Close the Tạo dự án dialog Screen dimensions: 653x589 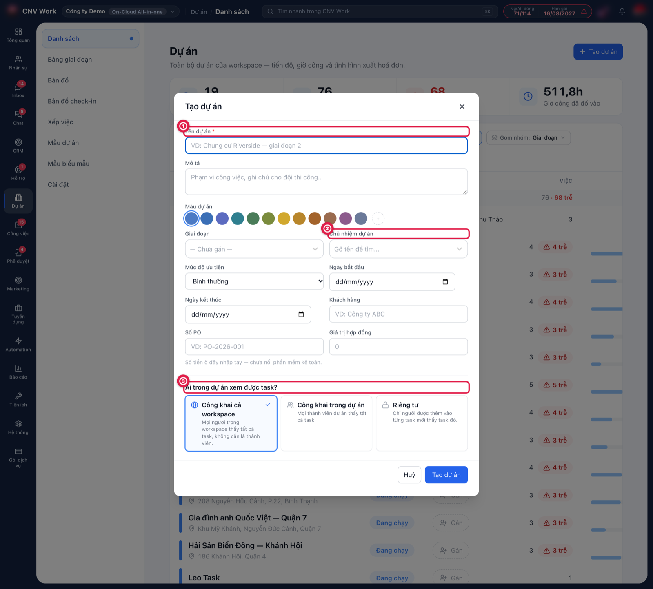462,106
